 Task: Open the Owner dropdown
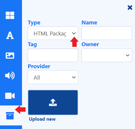pos(107,55)
